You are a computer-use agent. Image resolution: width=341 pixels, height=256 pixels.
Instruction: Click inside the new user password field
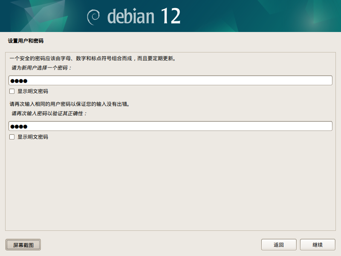(x=170, y=80)
